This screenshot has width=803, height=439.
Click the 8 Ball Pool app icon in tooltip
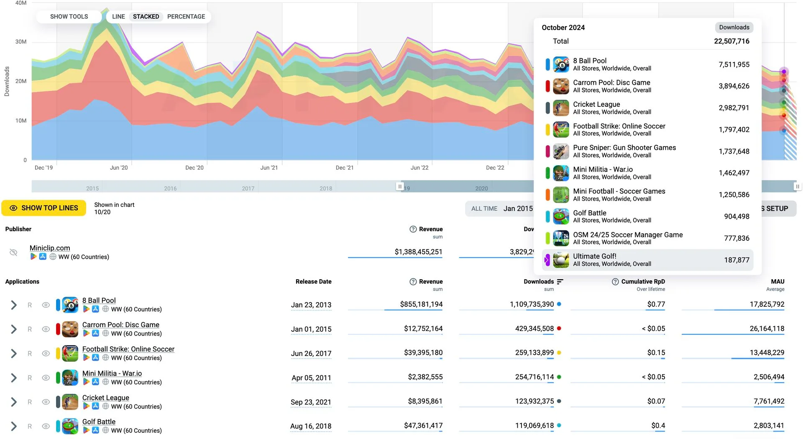(x=561, y=65)
